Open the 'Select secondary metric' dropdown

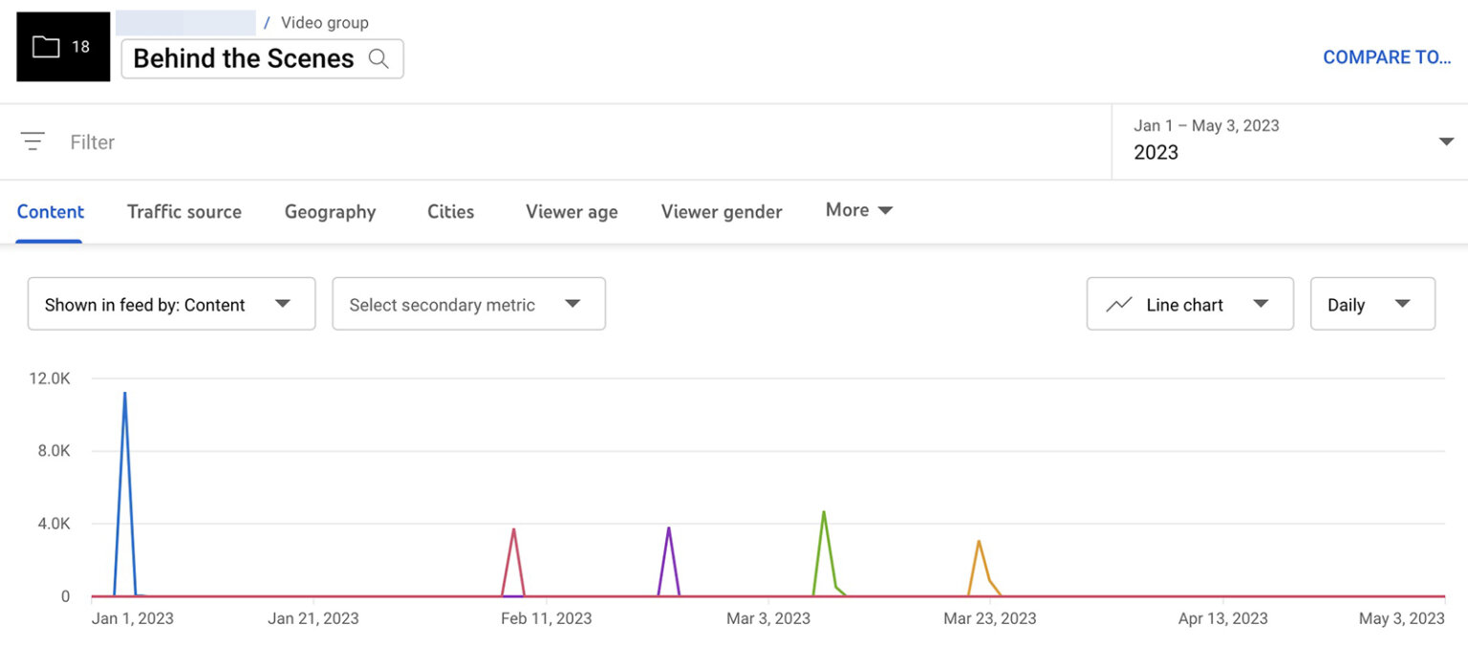(x=467, y=303)
